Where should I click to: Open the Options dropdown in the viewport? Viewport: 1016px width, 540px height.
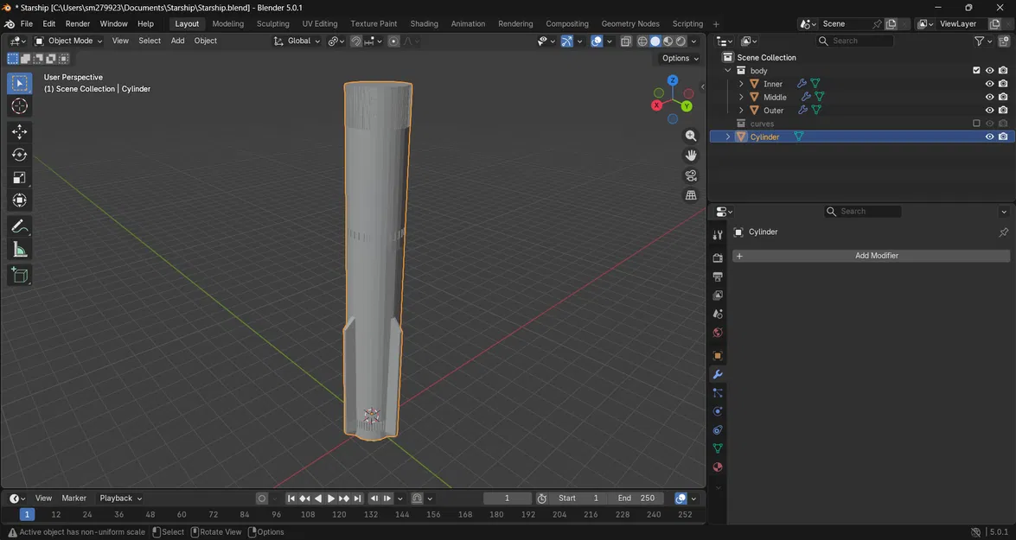[680, 58]
